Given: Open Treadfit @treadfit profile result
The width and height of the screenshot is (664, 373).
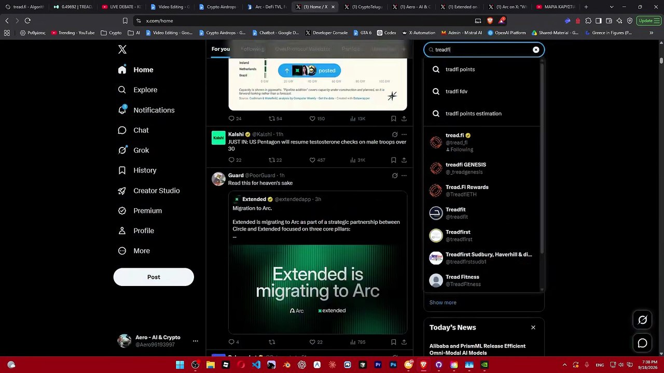Looking at the screenshot, I should point(482,213).
